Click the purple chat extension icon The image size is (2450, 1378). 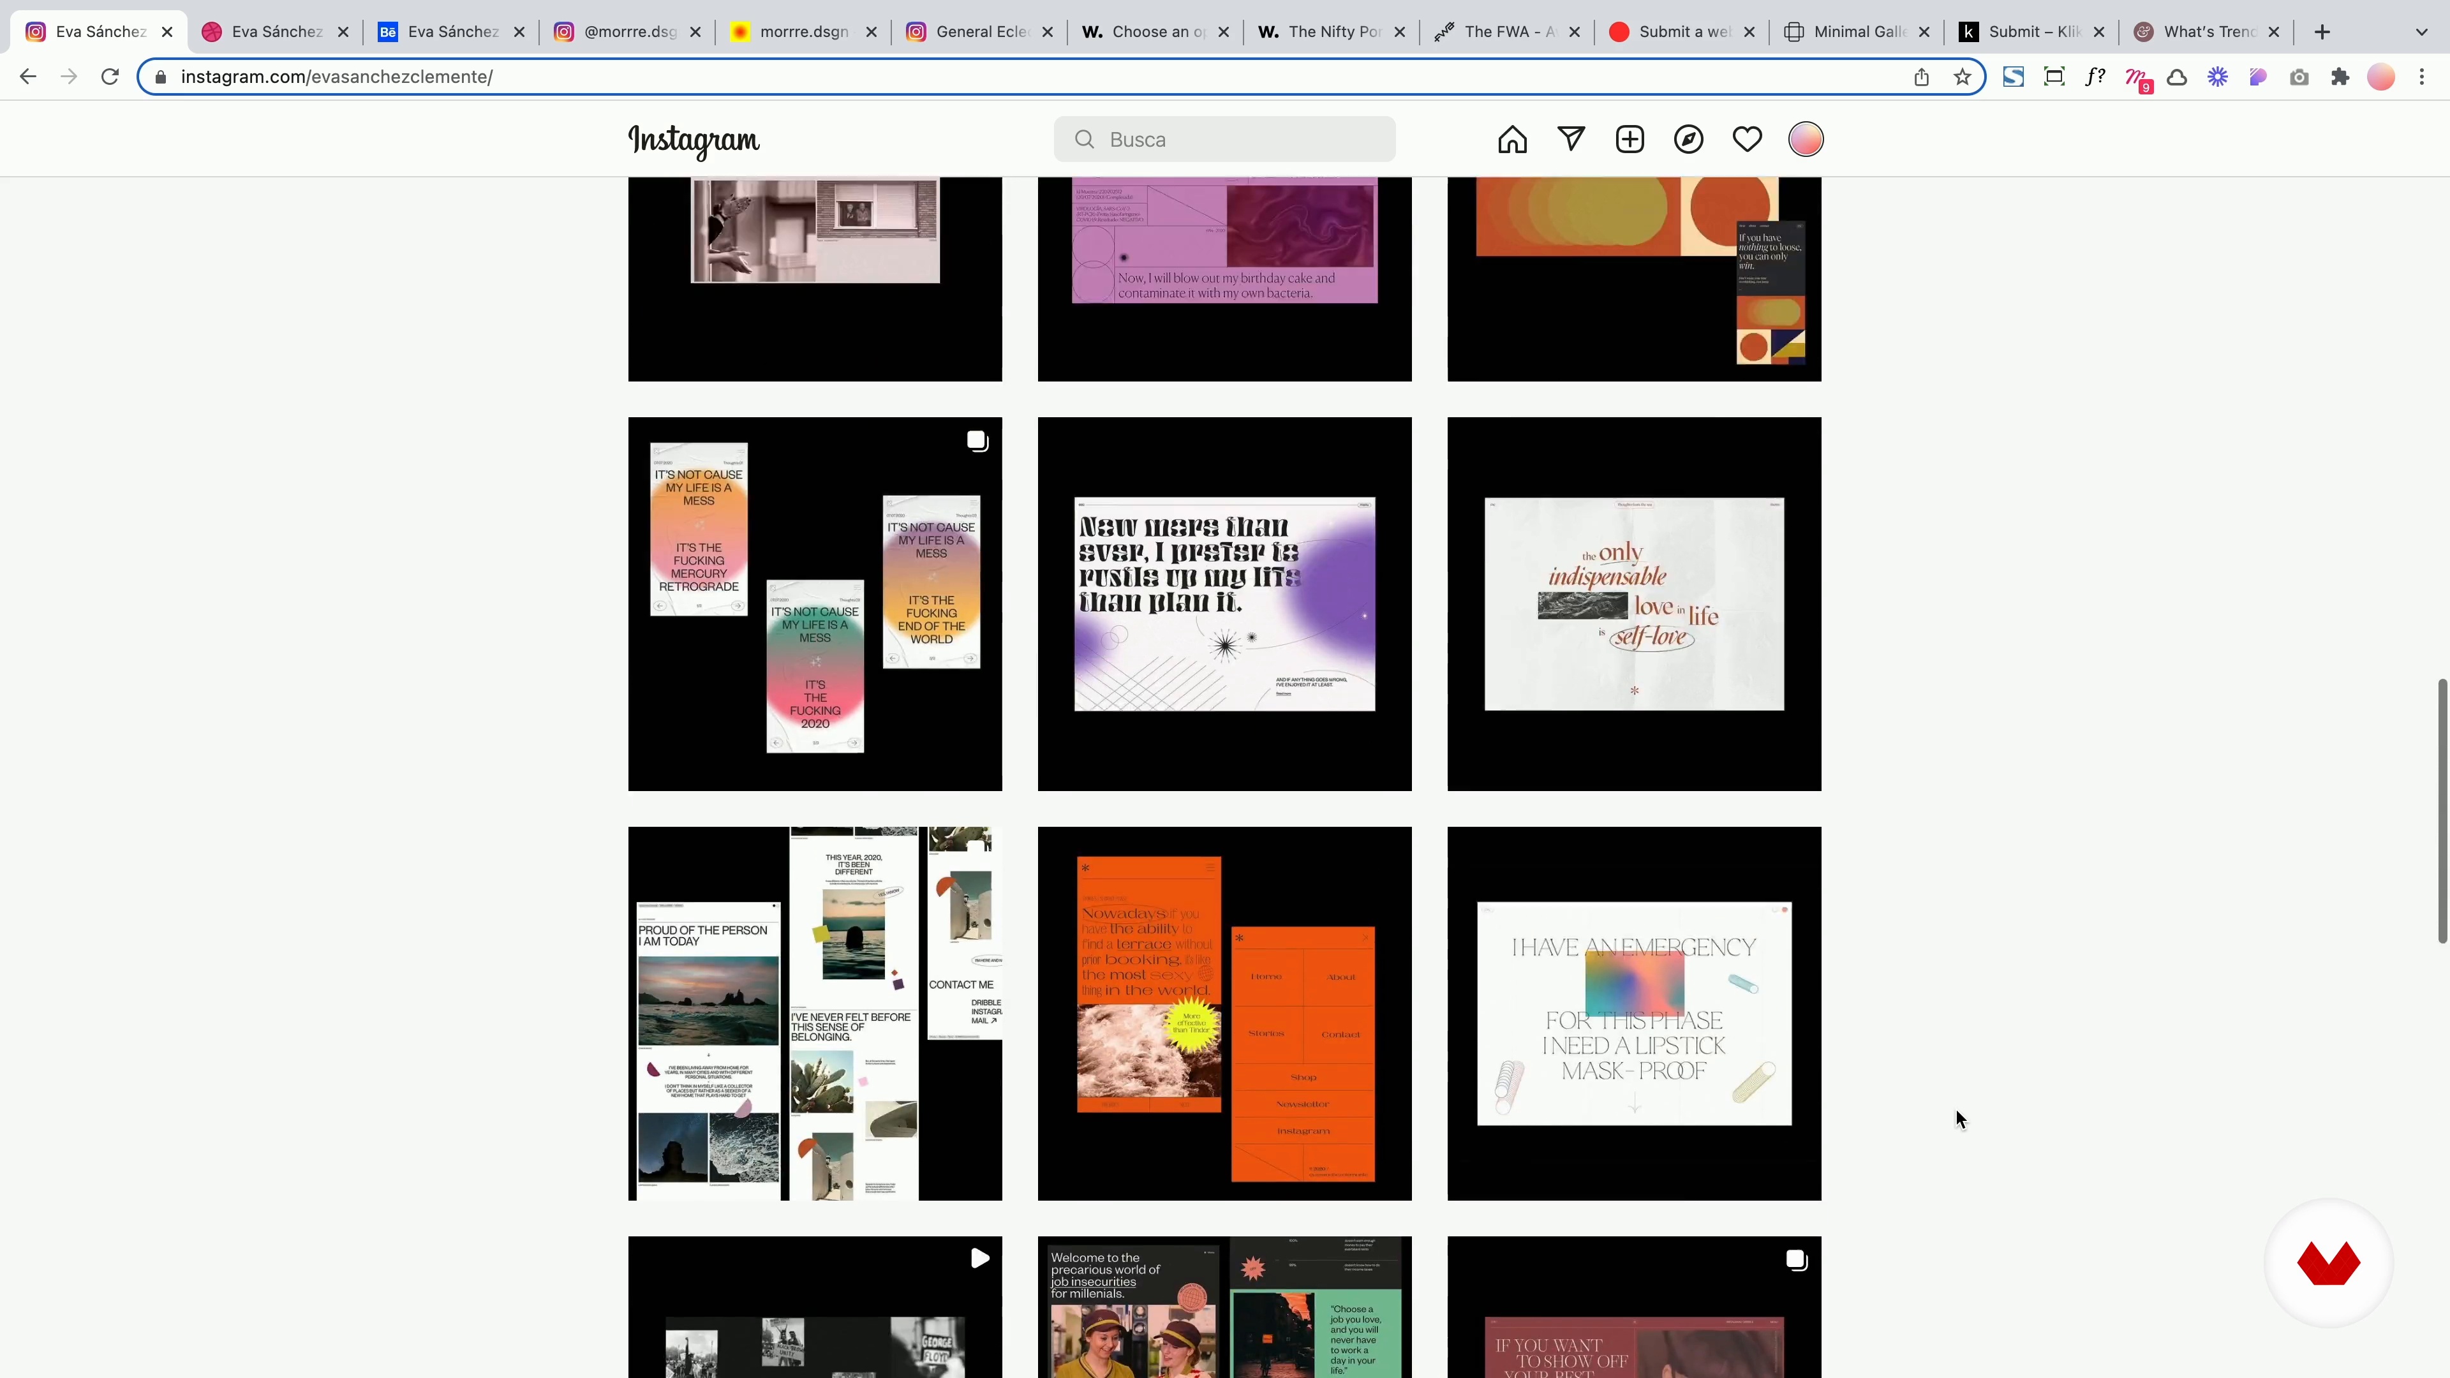pos(2258,77)
